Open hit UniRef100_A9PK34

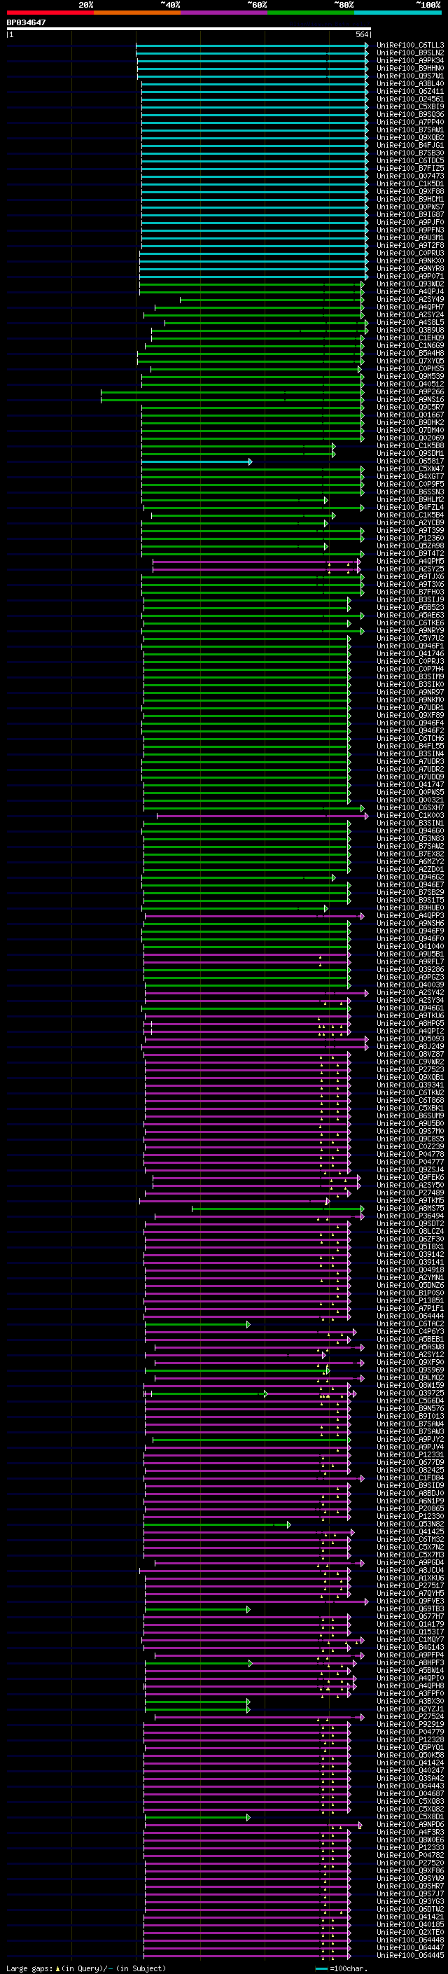click(x=410, y=60)
